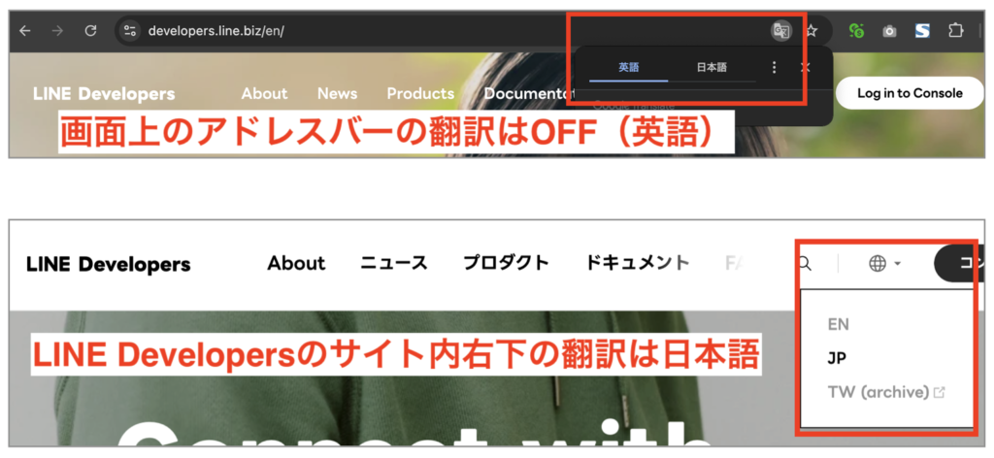The width and height of the screenshot is (994, 458).
Task: Click the blue S extension icon
Action: pos(922,31)
